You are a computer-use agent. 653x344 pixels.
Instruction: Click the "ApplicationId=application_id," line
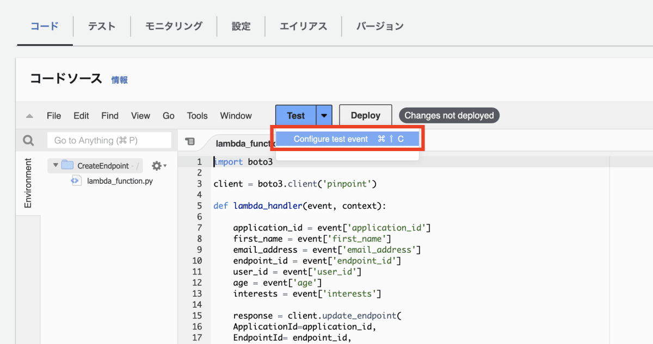point(305,327)
